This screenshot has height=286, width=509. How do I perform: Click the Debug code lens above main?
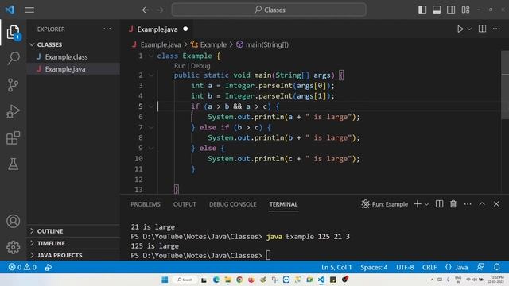pyautogui.click(x=200, y=66)
